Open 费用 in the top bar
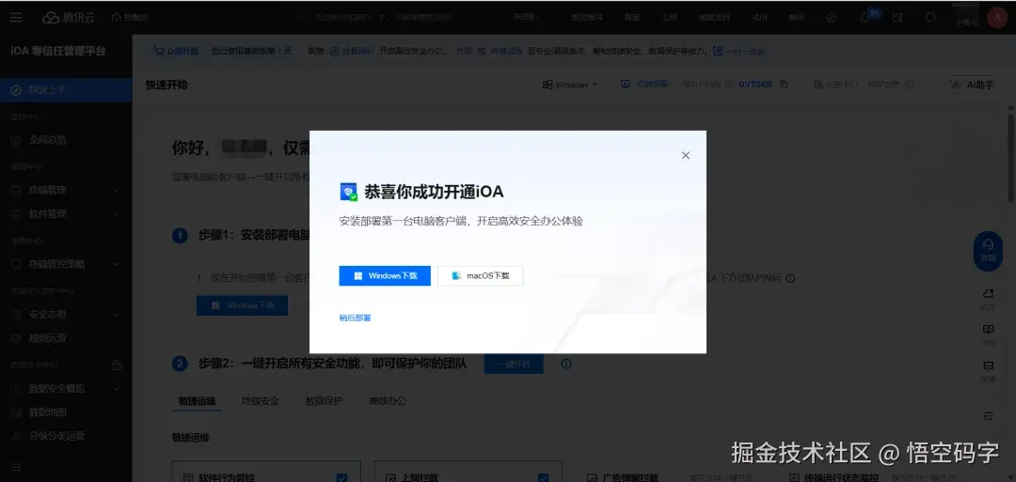 [797, 18]
